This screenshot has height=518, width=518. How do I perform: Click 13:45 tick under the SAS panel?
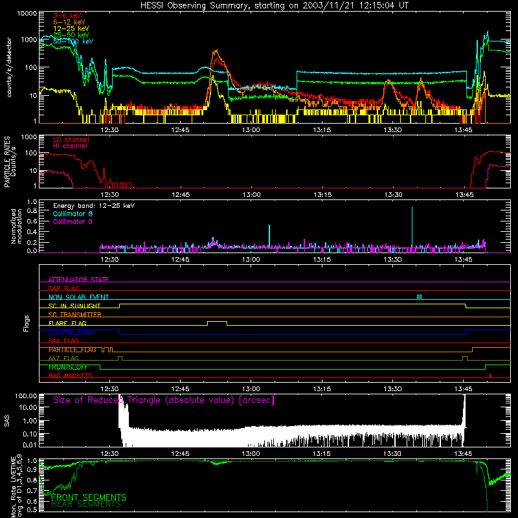[463, 454]
